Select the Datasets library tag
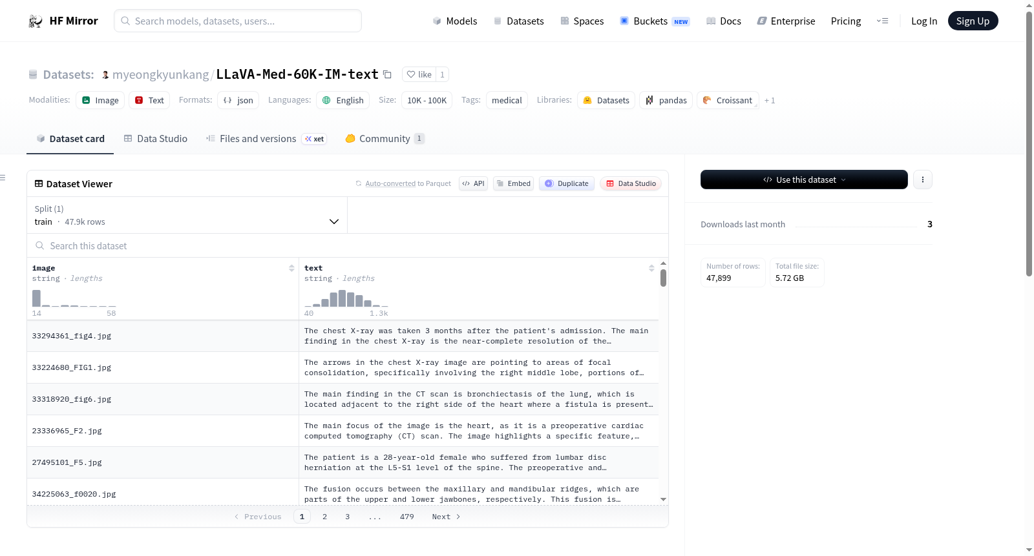1034x556 pixels. (x=606, y=100)
